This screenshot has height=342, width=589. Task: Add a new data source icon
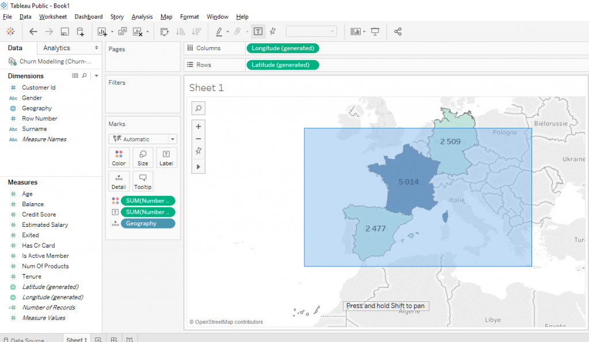tap(81, 32)
